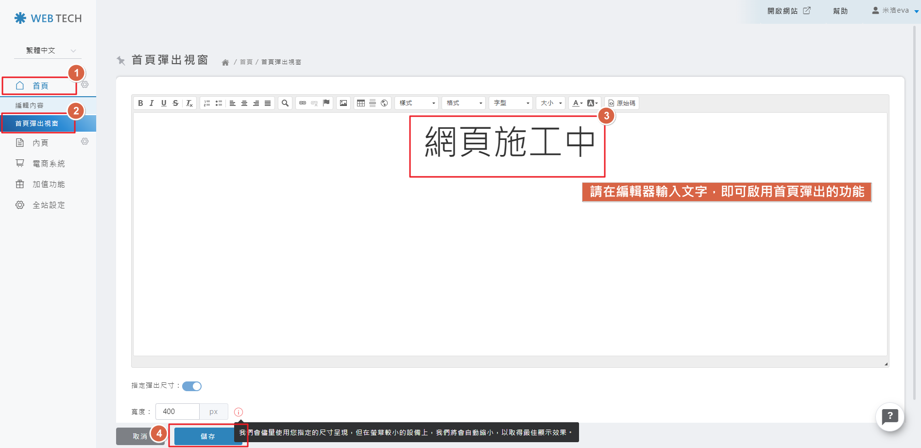921x448 pixels.
Task: Open the 繁體中文 language selector
Action: pos(48,51)
